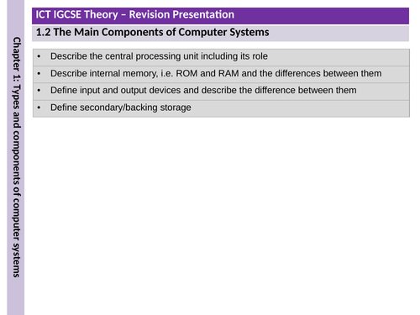Select the 'secondary/backing storage' bullet row
This screenshot has width=420, height=315.
coord(221,108)
